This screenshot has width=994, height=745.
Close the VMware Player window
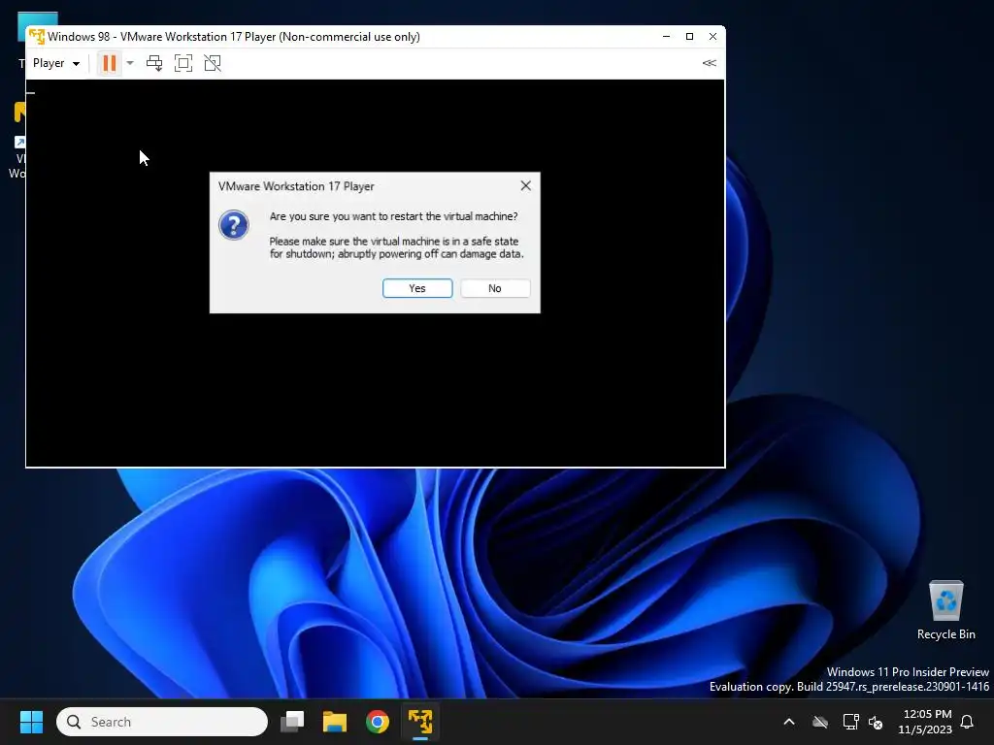[712, 36]
